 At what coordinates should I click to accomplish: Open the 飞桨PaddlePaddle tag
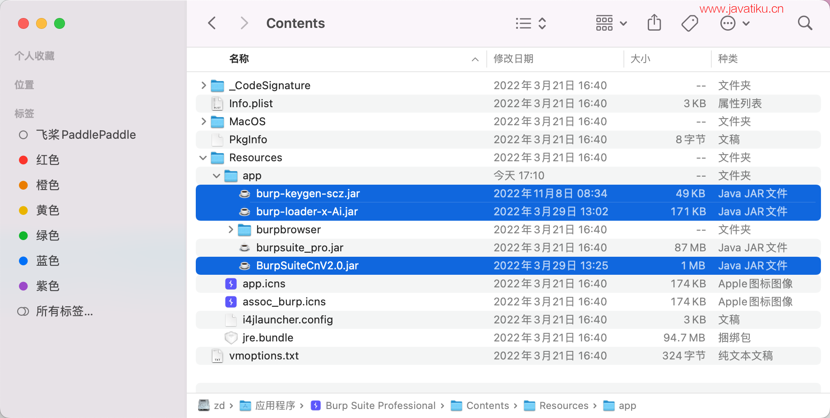86,135
